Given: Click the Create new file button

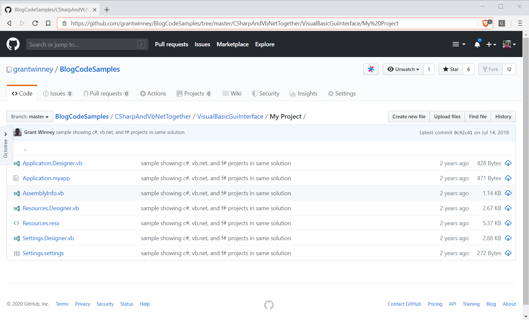Looking at the screenshot, I should pos(409,117).
